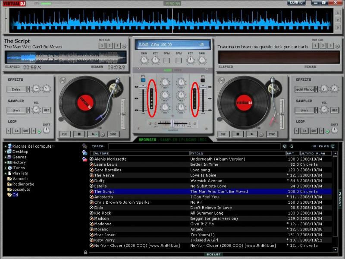Open the left Effects dropdown showing Delay
Viewport: 345px width, 259px height.
pos(28,89)
